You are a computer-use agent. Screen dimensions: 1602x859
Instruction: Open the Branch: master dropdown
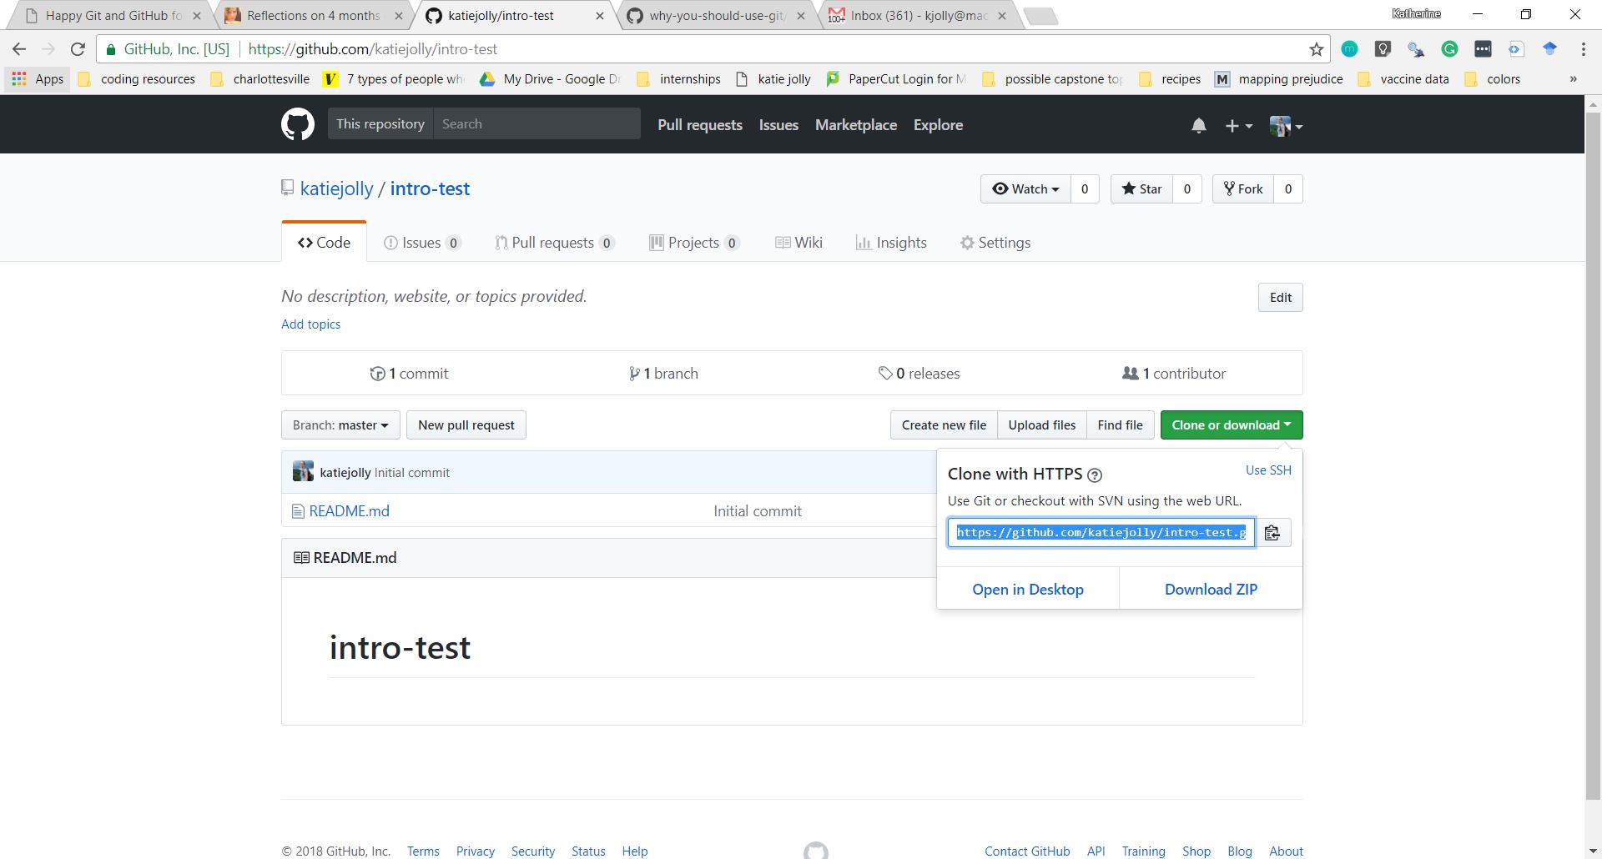coord(340,425)
